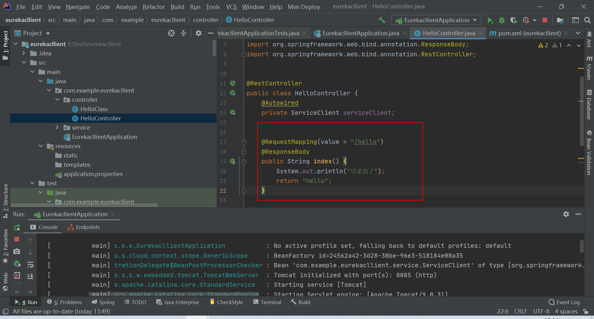The image size is (594, 319).
Task: Rerun EurekacllientApplication in Run panel
Action: click(x=17, y=227)
